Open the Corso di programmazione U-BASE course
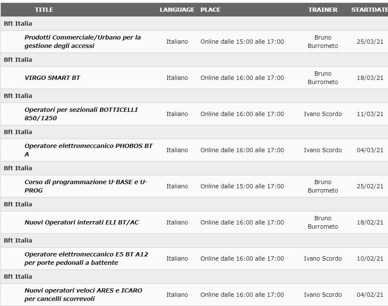This screenshot has width=388, height=306. coord(86,186)
